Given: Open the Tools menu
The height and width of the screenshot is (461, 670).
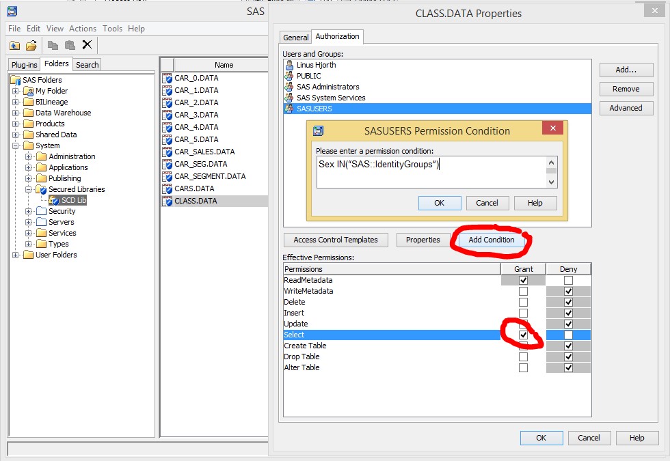Looking at the screenshot, I should click(112, 29).
